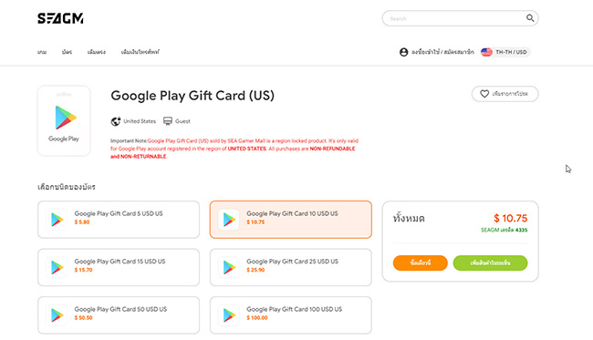Click the SEAGM logo
The image size is (593, 340).
[60, 18]
